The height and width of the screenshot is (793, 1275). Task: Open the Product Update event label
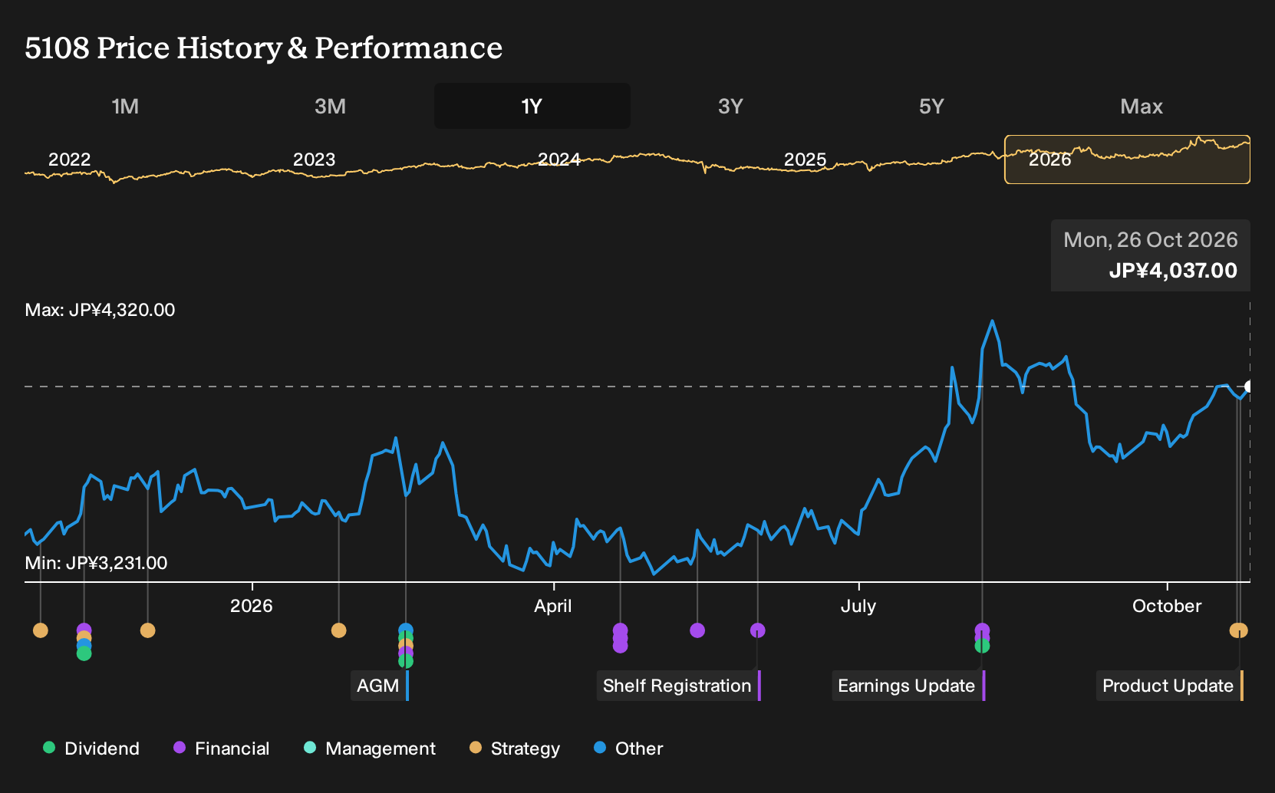1170,686
